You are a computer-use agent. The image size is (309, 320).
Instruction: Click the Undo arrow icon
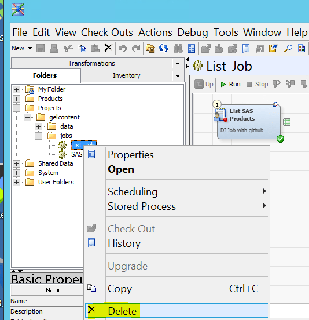123,49
